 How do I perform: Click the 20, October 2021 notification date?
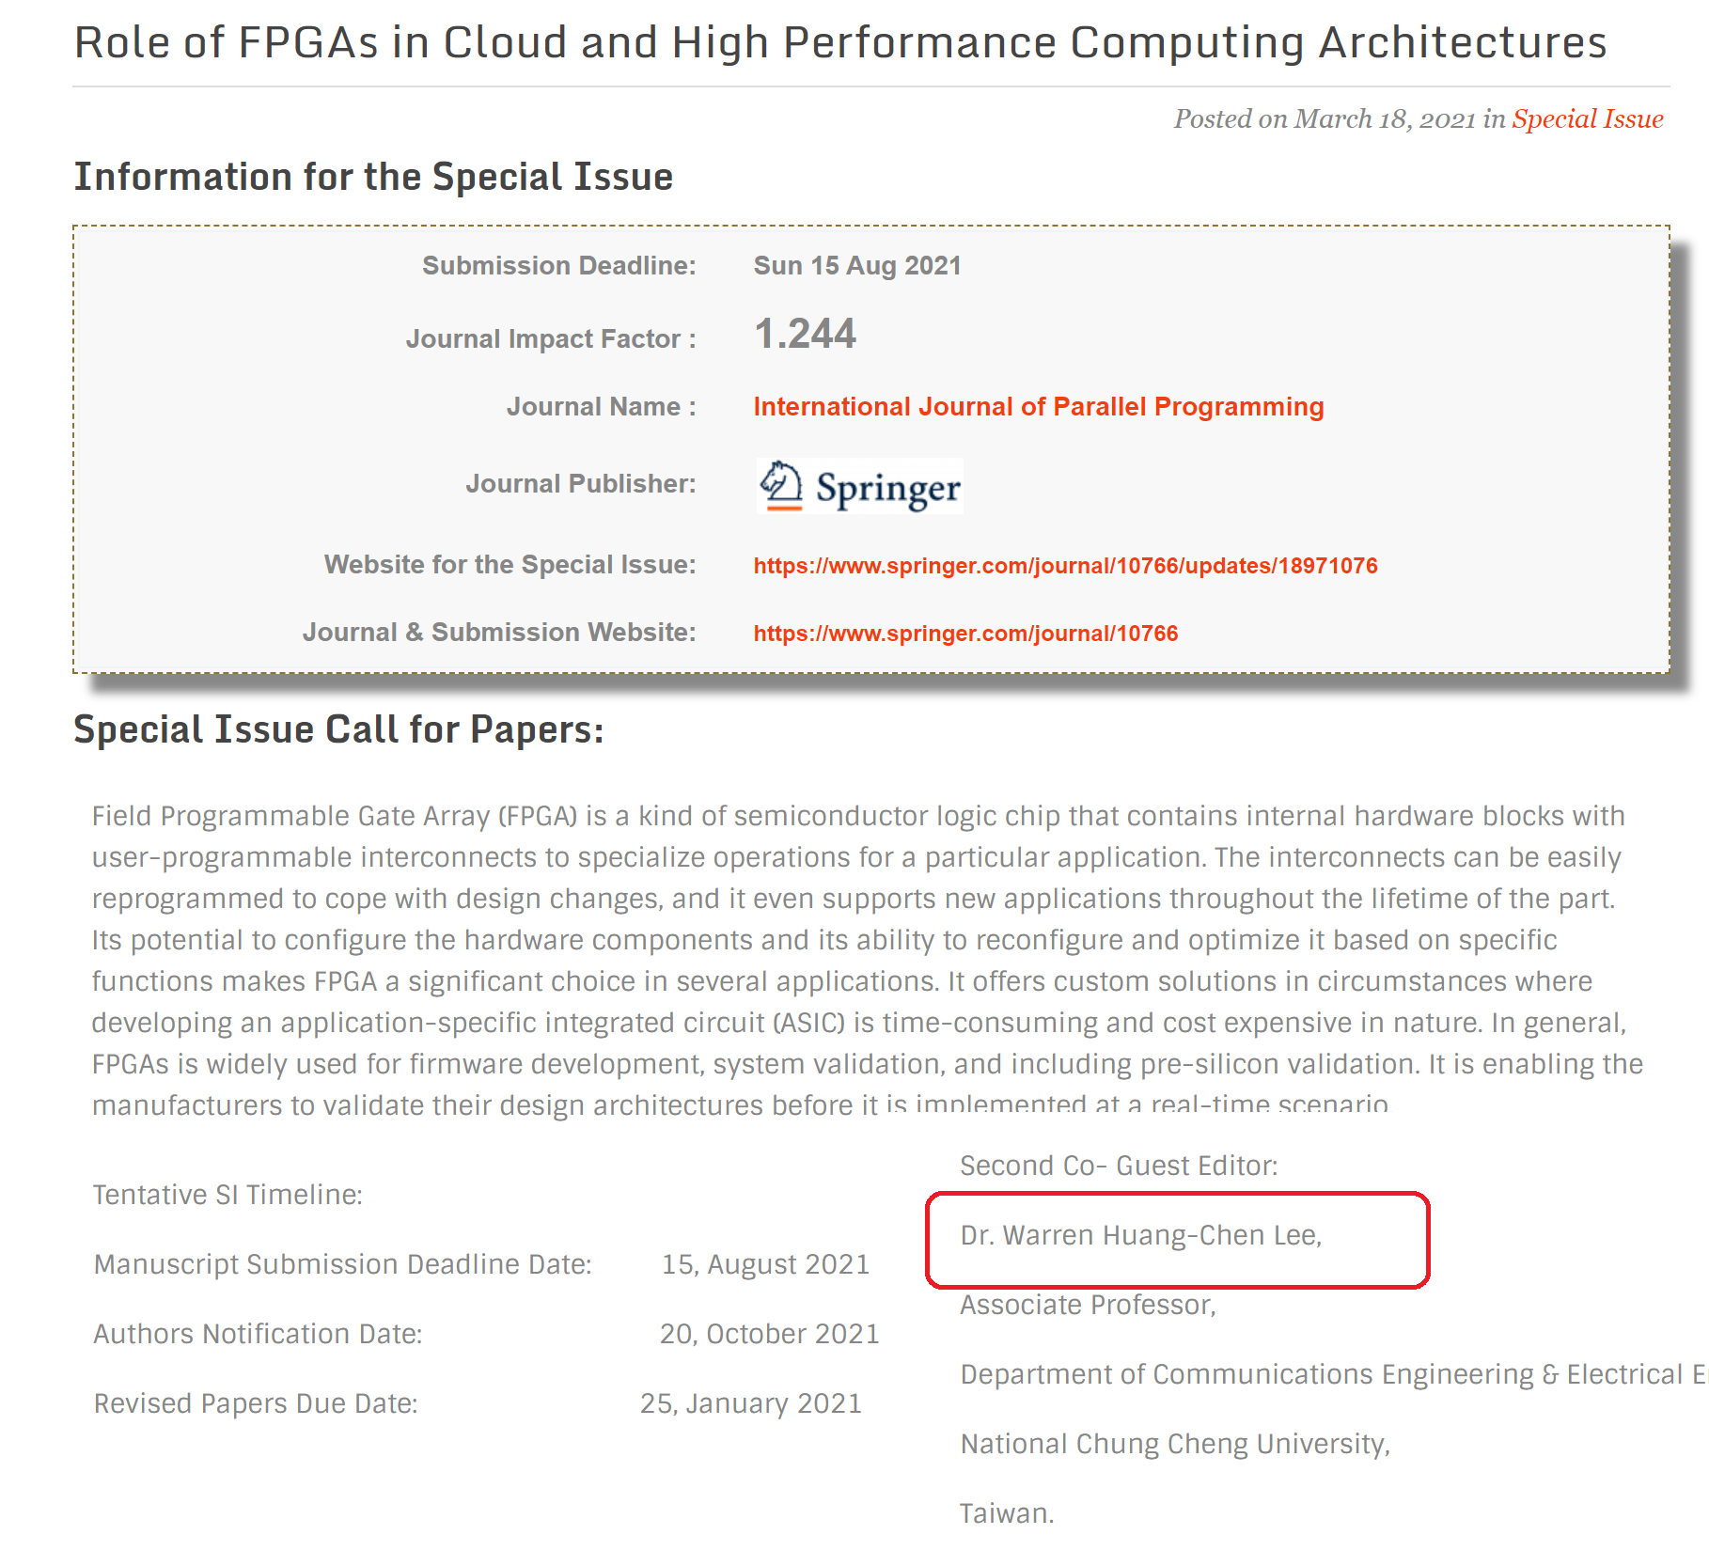(x=769, y=1335)
